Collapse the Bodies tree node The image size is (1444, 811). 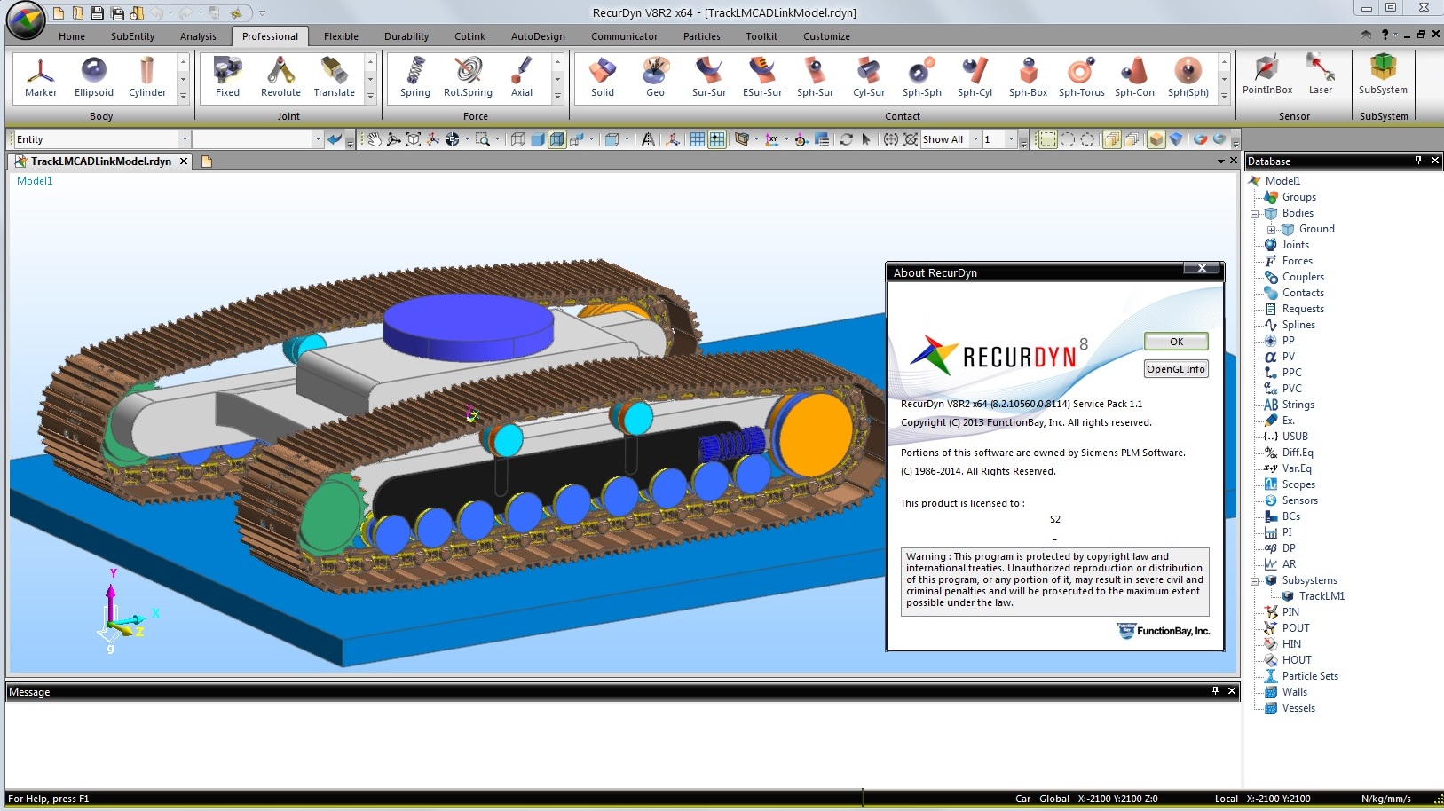[1255, 214]
